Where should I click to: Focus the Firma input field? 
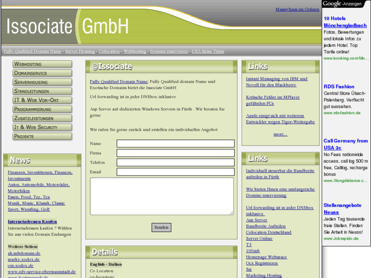[176, 153]
